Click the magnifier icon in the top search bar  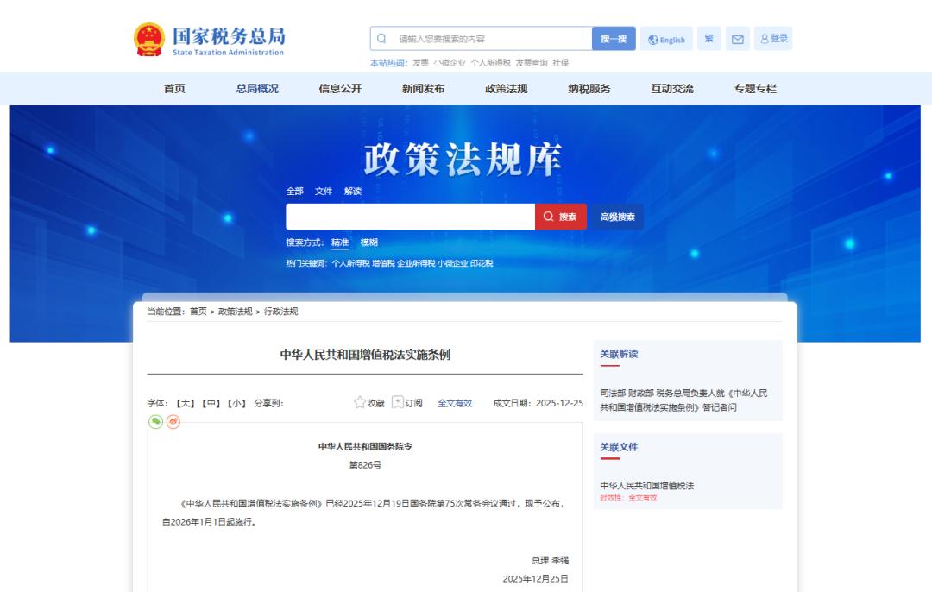click(x=381, y=38)
